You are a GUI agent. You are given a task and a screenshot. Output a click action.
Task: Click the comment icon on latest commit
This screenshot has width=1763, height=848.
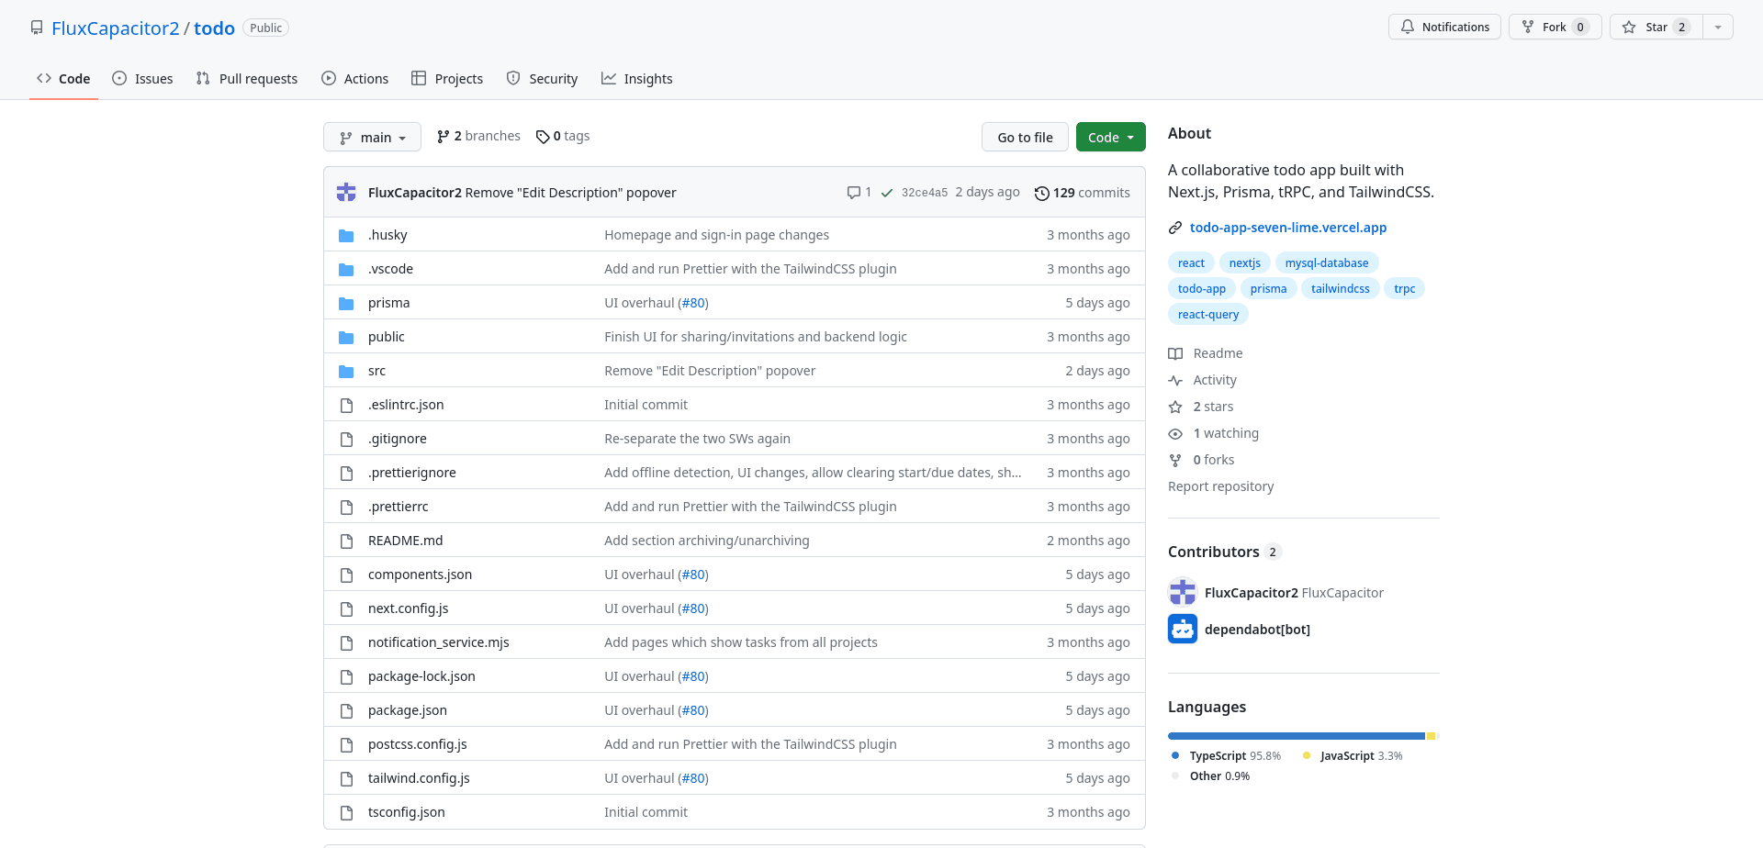pos(853,193)
